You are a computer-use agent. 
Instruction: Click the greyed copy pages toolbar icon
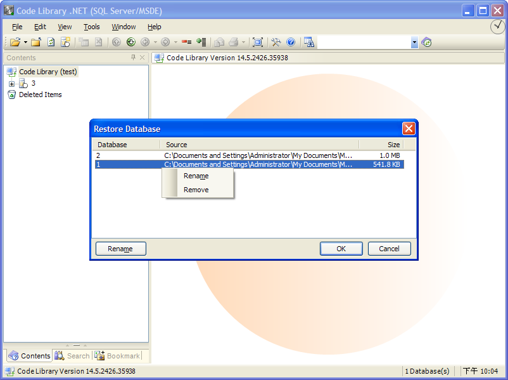coord(84,42)
